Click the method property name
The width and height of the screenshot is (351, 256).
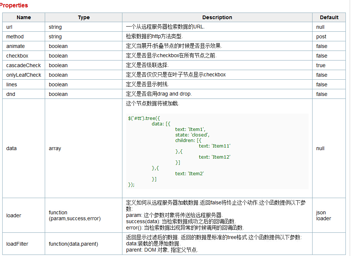point(15,37)
